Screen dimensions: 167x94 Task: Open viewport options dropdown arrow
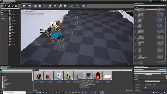22,11
